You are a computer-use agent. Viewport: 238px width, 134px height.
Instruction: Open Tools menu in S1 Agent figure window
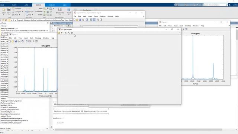(31, 38)
